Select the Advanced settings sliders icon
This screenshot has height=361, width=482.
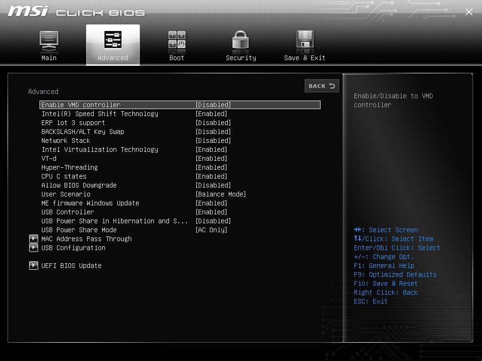113,40
